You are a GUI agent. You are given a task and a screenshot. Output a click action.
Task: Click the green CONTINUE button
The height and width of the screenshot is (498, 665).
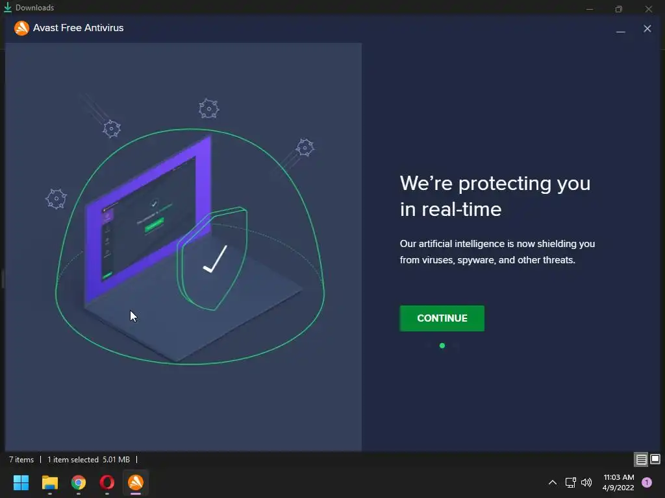point(442,318)
